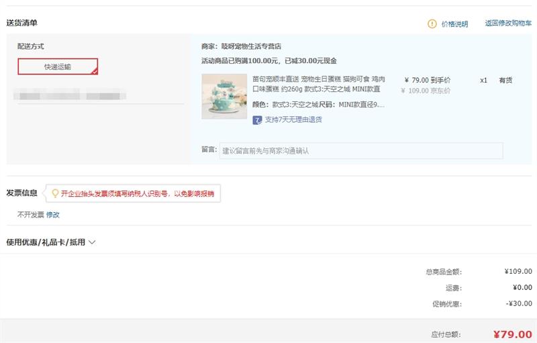Focus the 留言 message input field

click(x=361, y=150)
